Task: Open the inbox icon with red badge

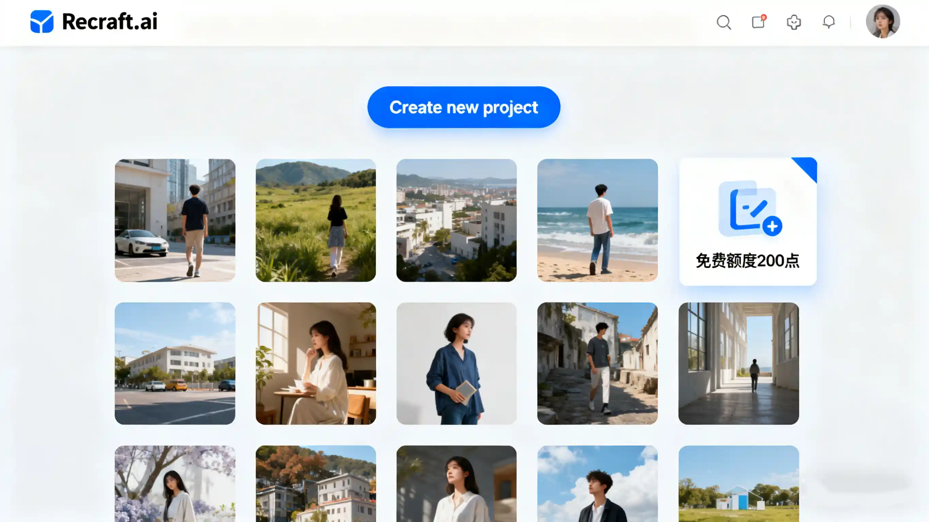Action: coord(758,22)
